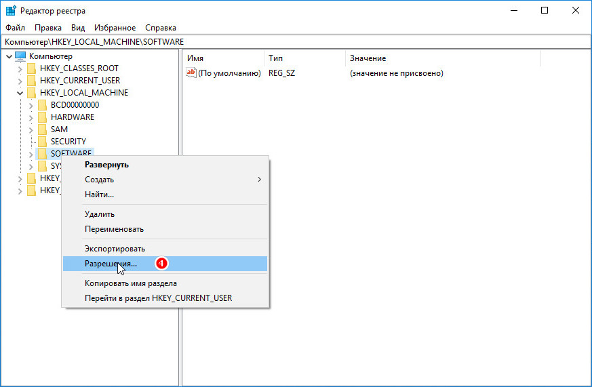
Task: Select the HKEY_LOCAL_MACHINE tree label
Action: [84, 93]
